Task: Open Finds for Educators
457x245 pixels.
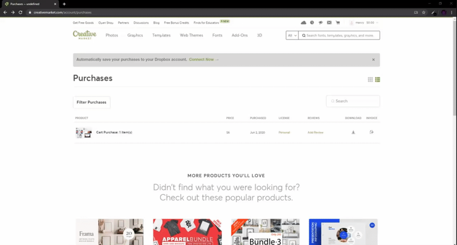Action: [x=206, y=23]
